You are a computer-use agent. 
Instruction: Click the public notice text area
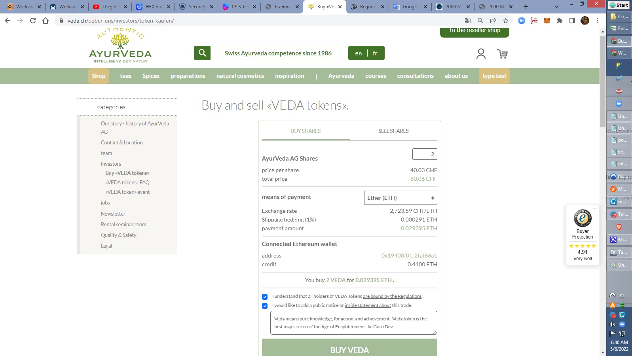354,323
